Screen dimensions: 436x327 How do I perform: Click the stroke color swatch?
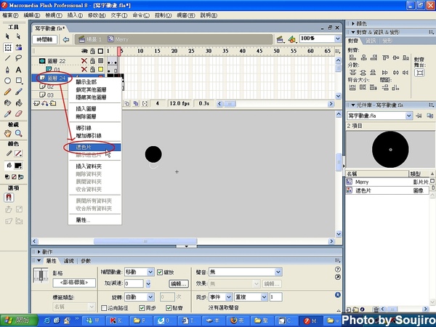19,155
